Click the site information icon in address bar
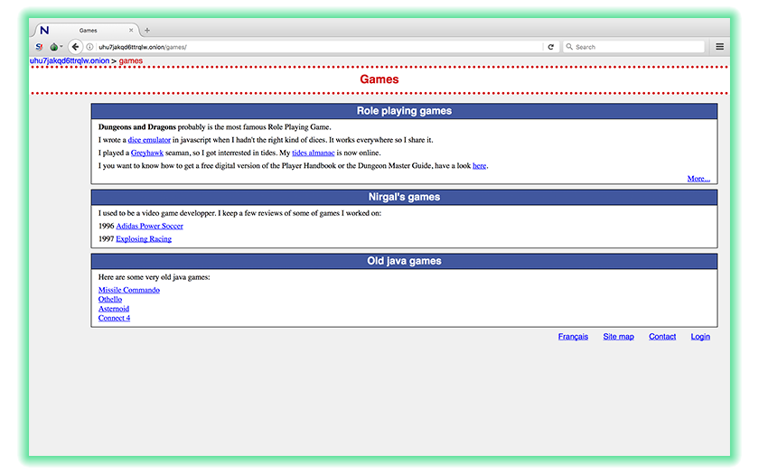This screenshot has width=759, height=474. click(90, 47)
